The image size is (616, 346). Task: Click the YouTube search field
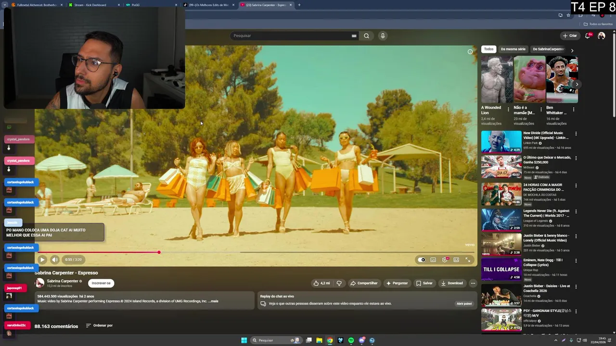coord(290,36)
